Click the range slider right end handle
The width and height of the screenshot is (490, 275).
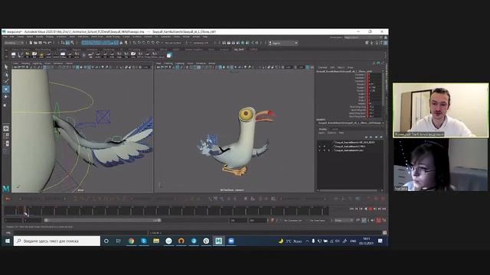pyautogui.click(x=159, y=221)
